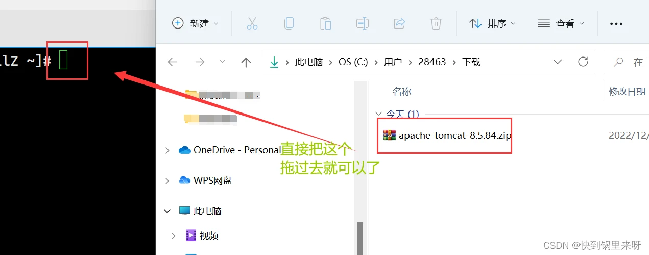Click the Rename icon in toolbar
This screenshot has width=649, height=255.
coord(363,23)
